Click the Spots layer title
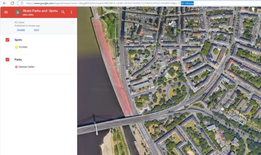The height and width of the screenshot is (155, 261). pos(18,40)
